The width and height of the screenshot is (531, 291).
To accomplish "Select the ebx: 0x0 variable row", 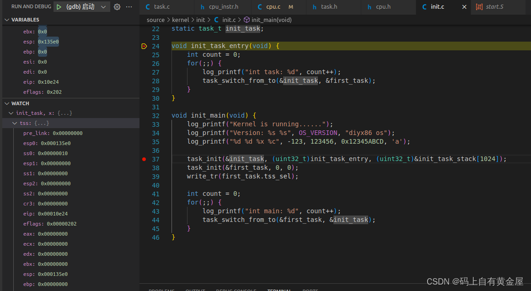I will pos(71,32).
